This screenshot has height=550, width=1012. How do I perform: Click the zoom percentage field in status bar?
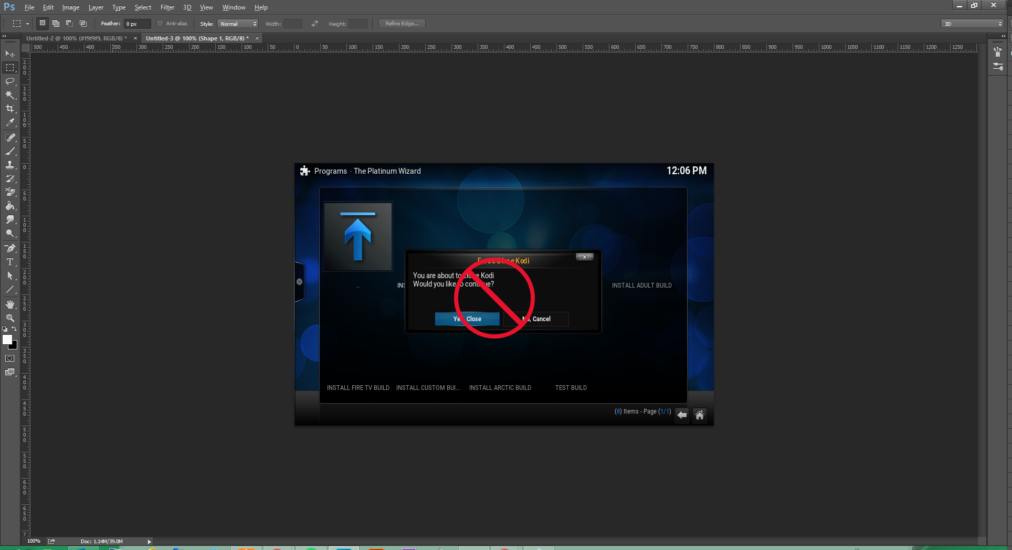34,541
